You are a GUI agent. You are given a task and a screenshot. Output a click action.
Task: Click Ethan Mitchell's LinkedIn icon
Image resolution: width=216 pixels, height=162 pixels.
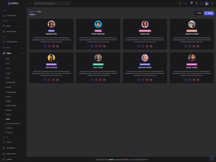tap(104, 46)
